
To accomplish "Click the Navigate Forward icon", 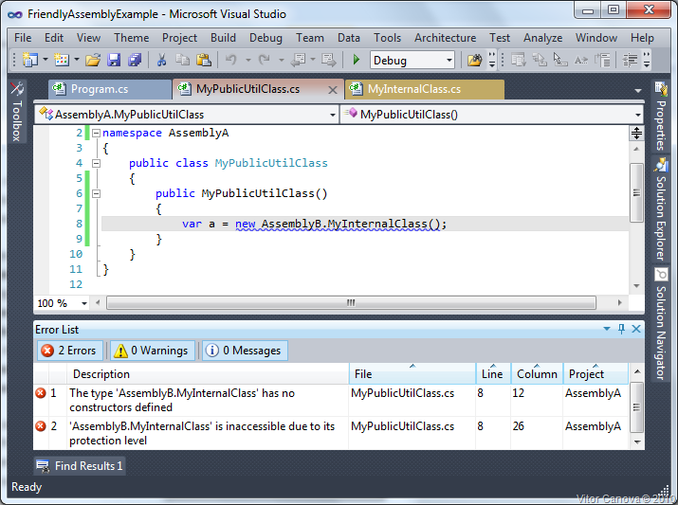I will (x=329, y=60).
